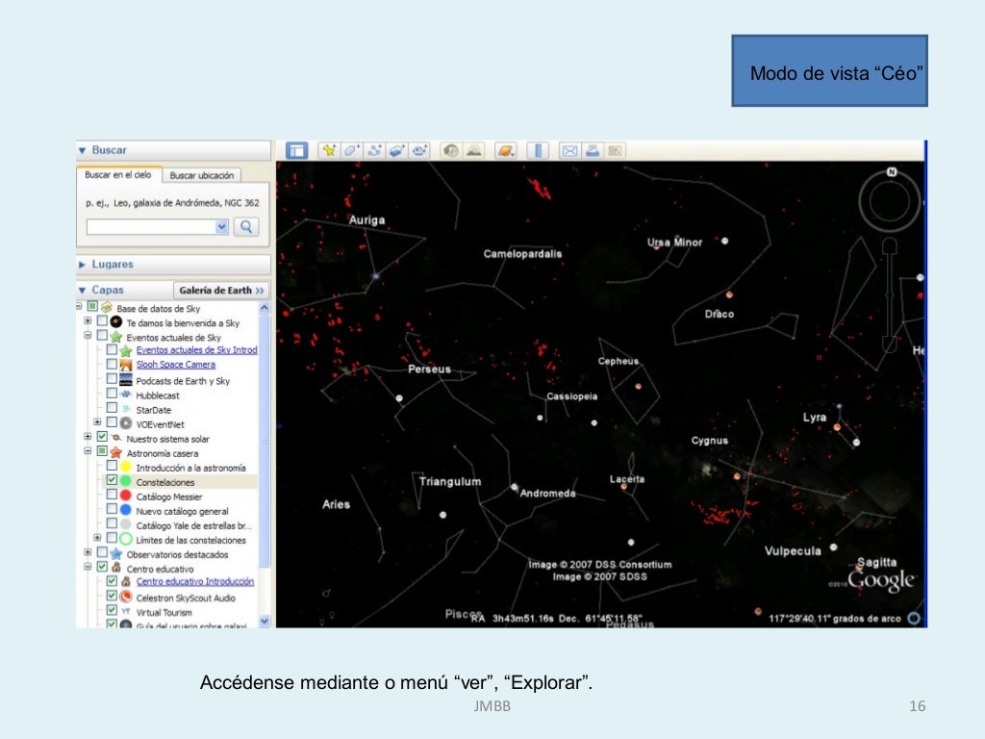This screenshot has width=985, height=739.
Task: Click the look-around navigation ring
Action: coord(890,202)
